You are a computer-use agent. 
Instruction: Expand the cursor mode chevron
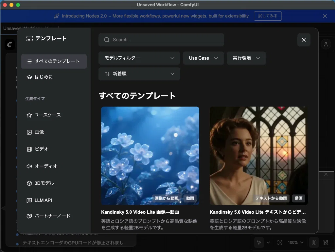[268, 242]
